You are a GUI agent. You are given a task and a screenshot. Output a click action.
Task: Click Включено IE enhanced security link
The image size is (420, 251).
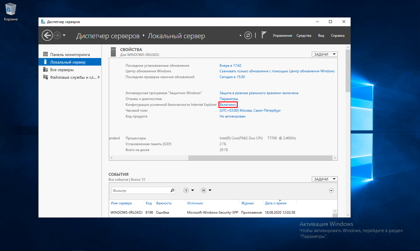point(228,105)
